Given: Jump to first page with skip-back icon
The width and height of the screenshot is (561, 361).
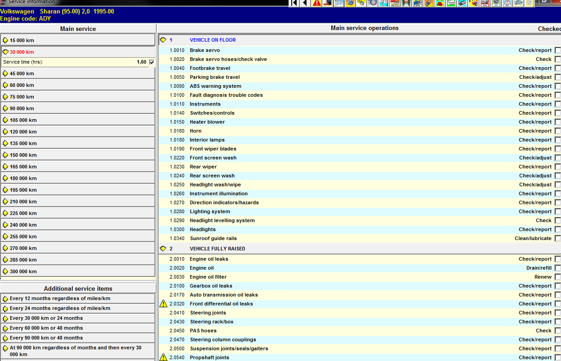Looking at the screenshot, I should [294, 3].
